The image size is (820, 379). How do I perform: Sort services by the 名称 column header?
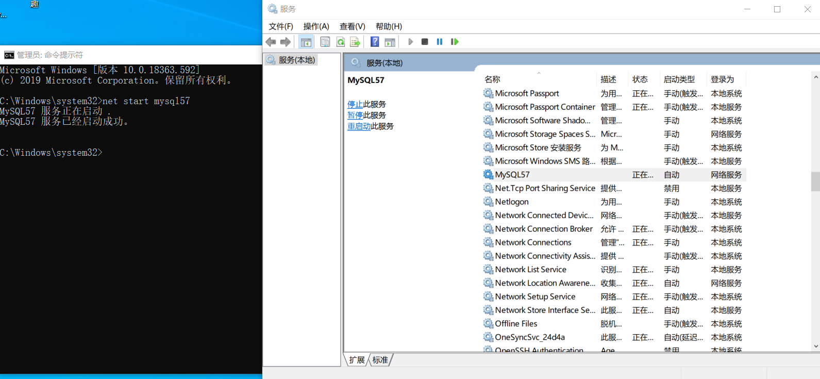point(493,79)
